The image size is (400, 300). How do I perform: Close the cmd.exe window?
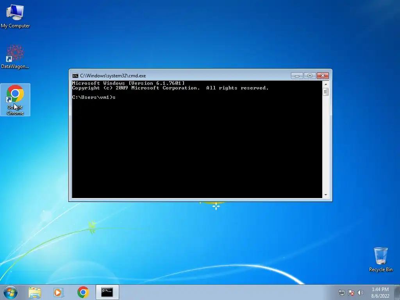(323, 76)
